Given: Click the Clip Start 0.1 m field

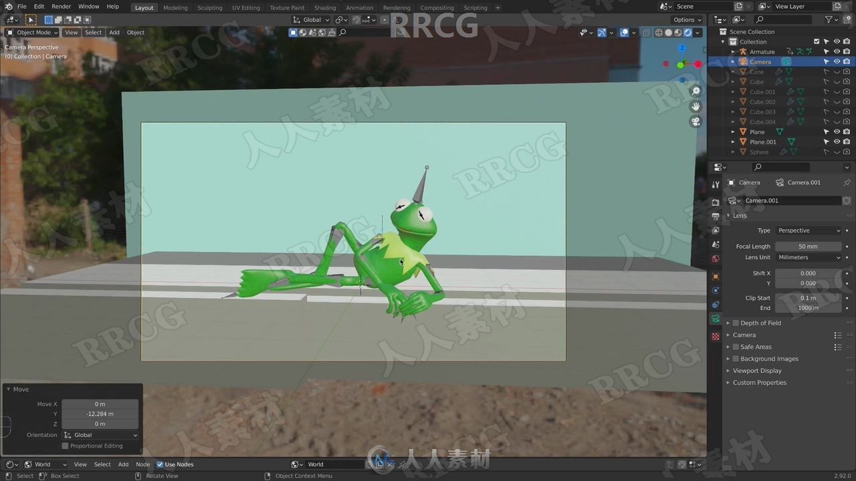Looking at the screenshot, I should click(809, 298).
